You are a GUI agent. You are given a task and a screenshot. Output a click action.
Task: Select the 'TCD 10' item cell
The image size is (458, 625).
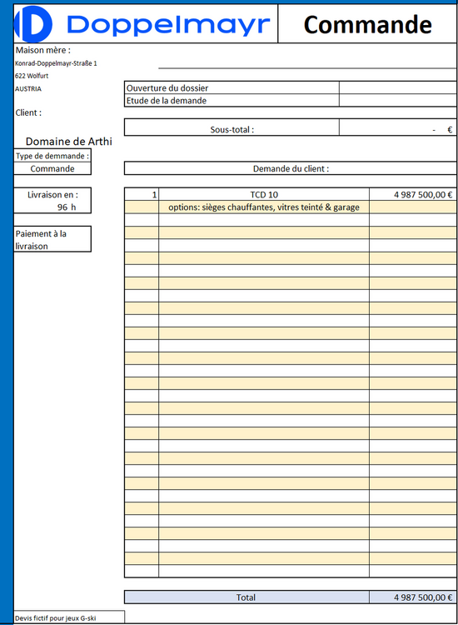coord(264,194)
